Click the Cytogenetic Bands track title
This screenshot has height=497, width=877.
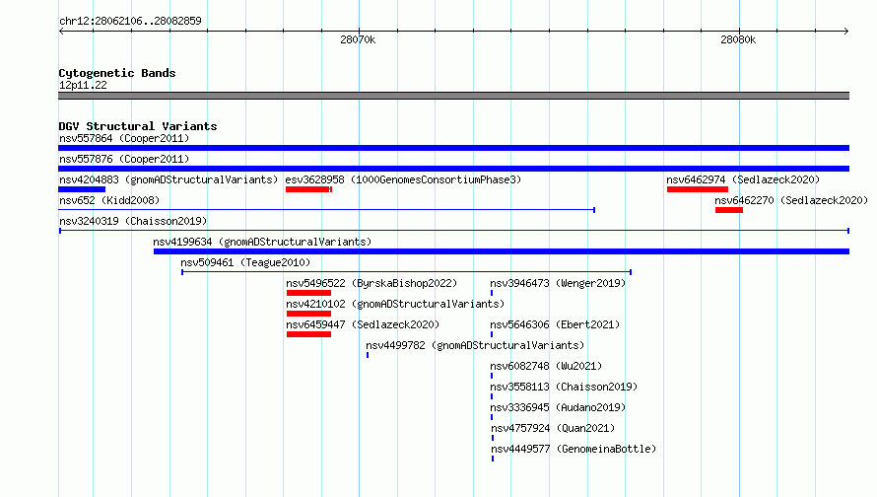[x=117, y=73]
